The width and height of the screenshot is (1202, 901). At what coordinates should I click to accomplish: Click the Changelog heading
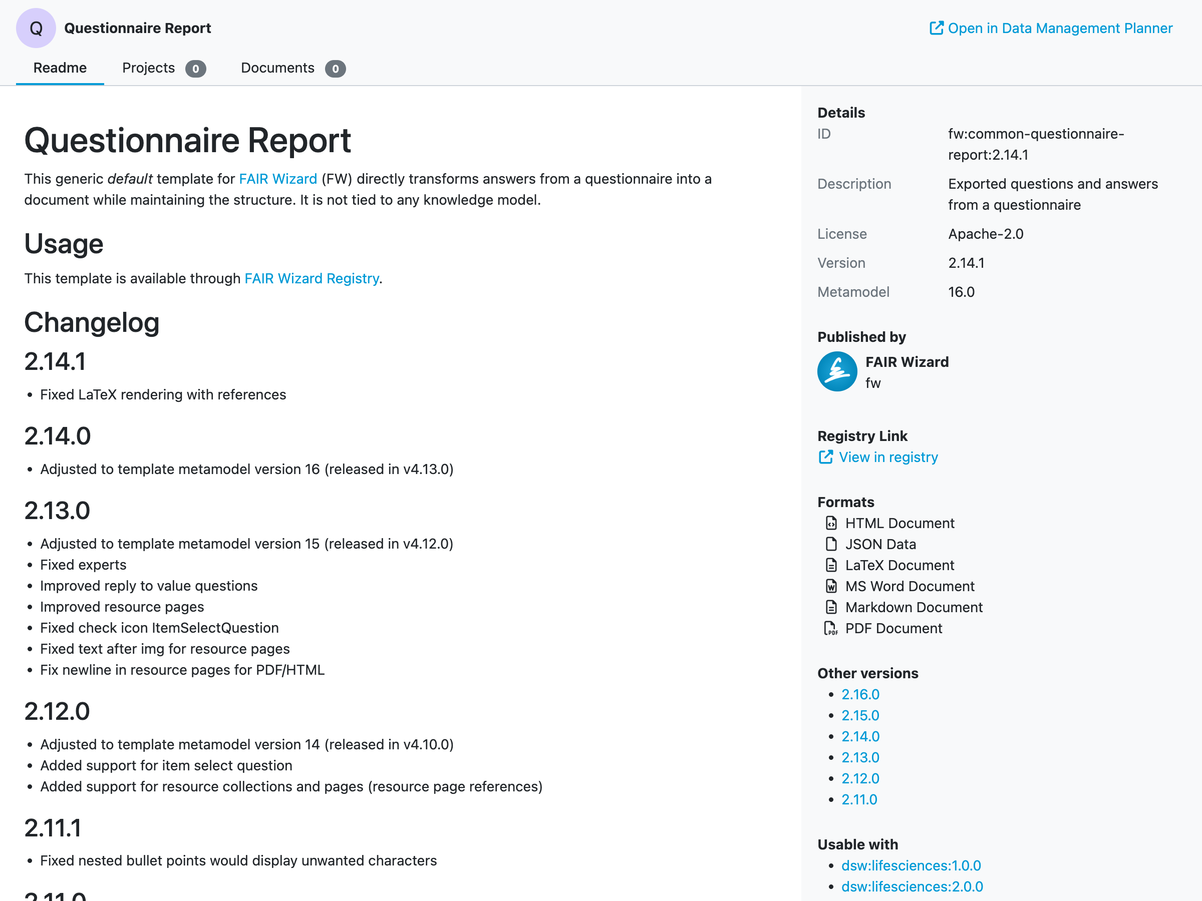click(92, 322)
